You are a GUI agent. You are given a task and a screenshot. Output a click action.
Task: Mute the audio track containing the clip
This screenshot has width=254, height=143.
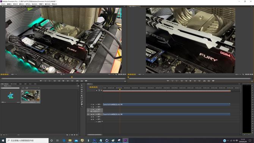click(91, 114)
